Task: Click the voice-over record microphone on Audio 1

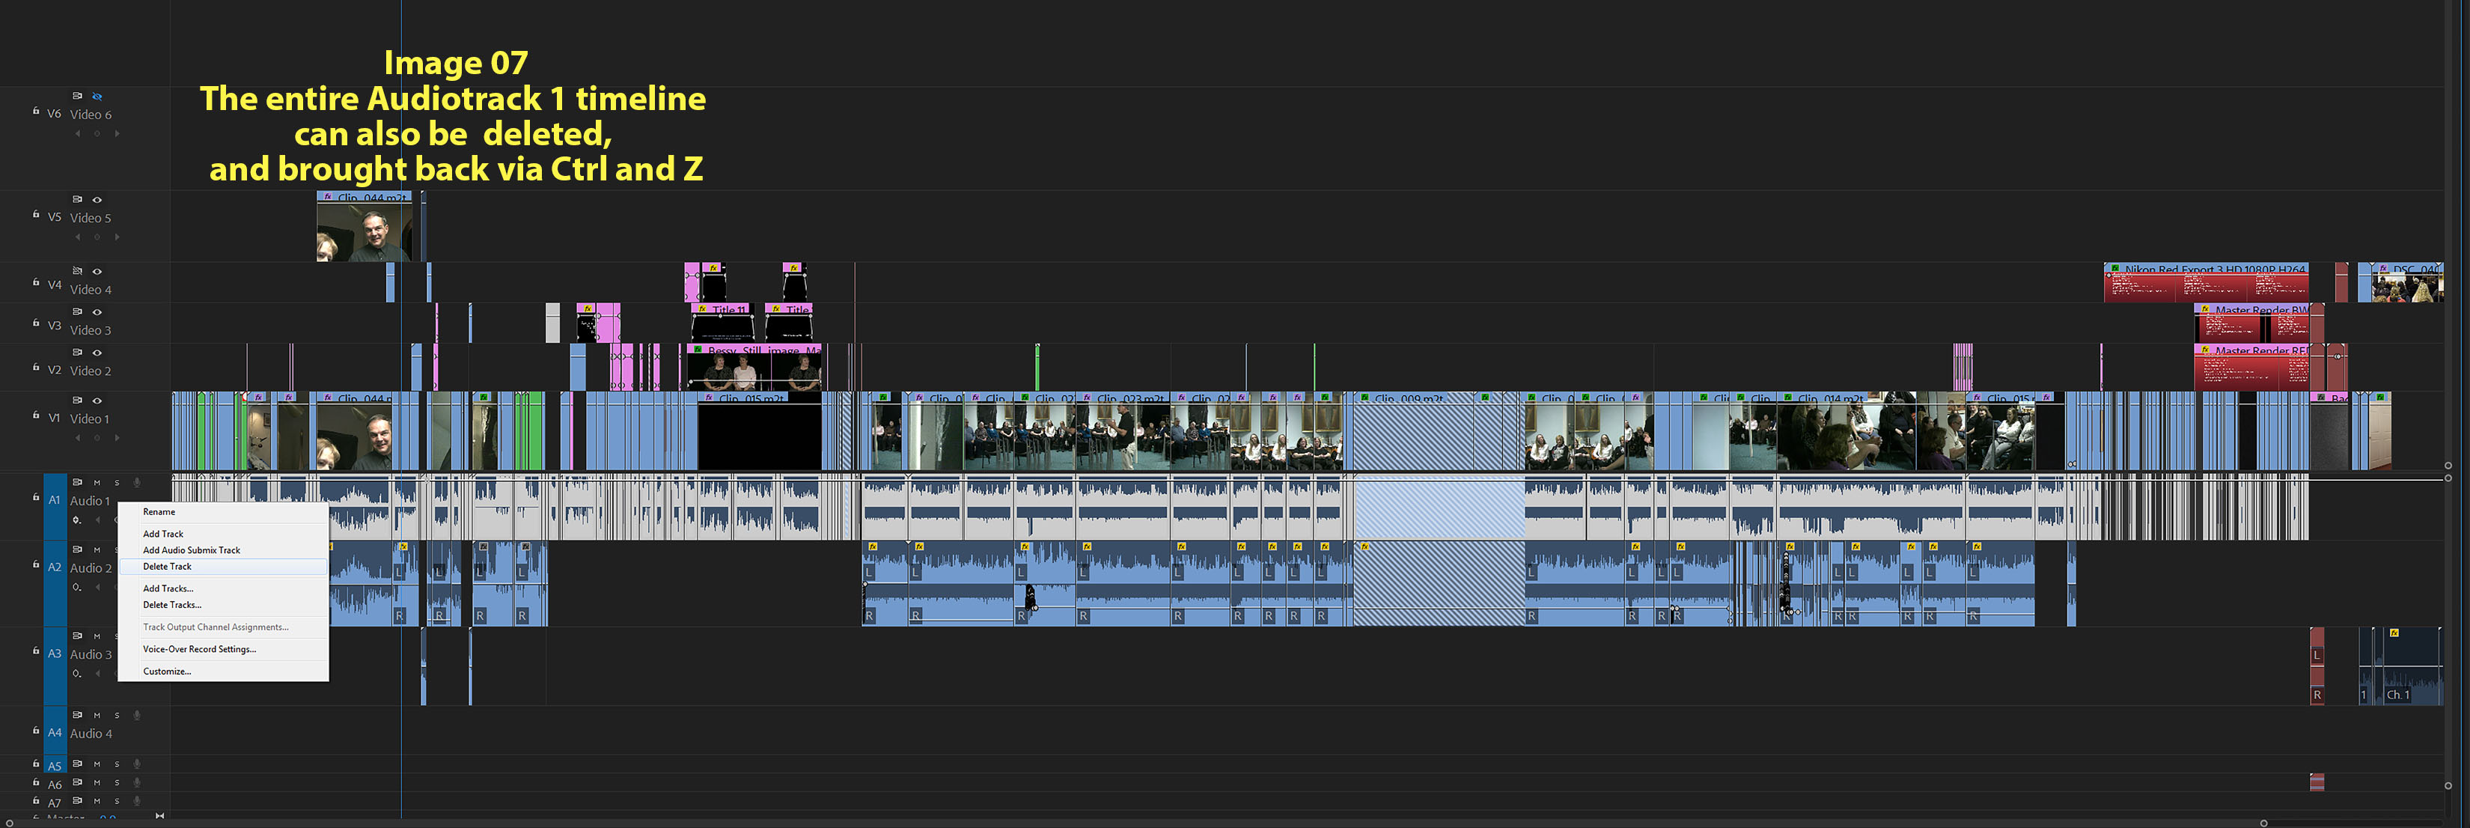Action: point(137,483)
